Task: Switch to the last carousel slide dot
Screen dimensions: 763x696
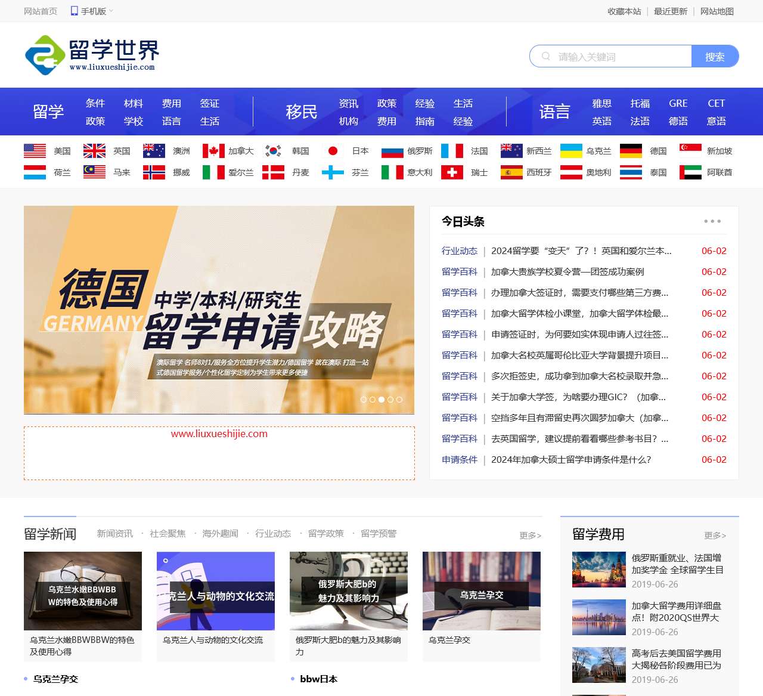Action: pos(399,400)
